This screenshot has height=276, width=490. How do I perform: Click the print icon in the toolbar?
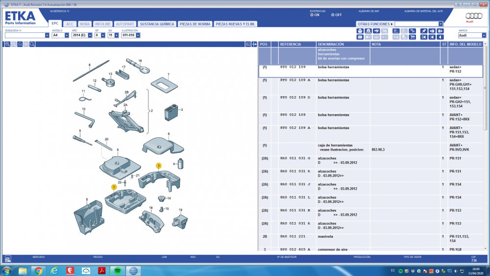(360, 31)
